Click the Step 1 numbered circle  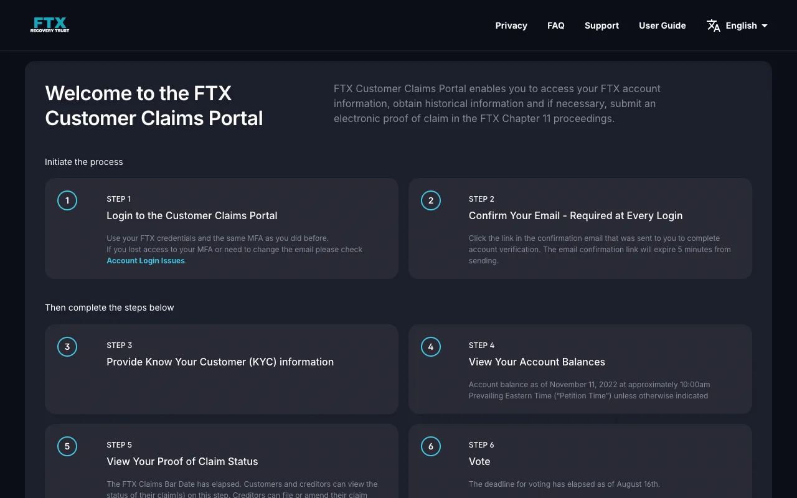pyautogui.click(x=67, y=200)
